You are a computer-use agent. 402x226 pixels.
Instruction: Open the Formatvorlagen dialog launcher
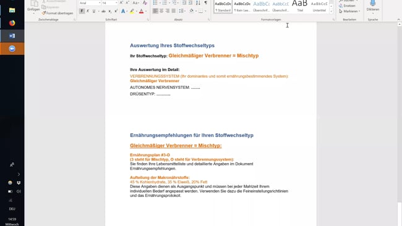[x=333, y=20]
